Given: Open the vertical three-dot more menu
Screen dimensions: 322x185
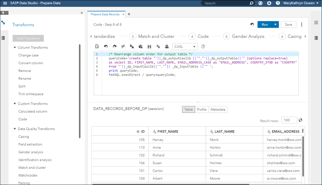Looking at the screenshot, I should pos(301,24).
